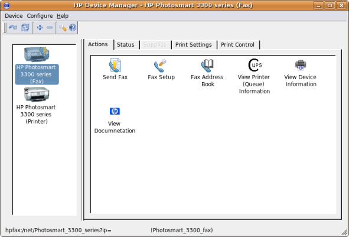Switch to the Print Settings tab
This screenshot has width=349, height=237.
point(194,45)
